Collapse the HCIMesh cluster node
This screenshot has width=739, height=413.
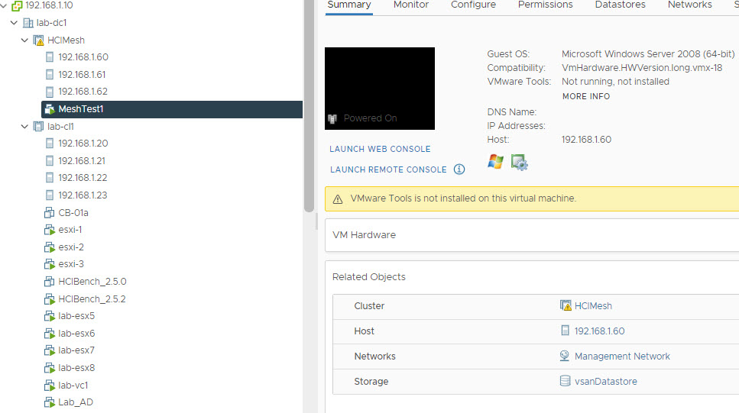coord(24,40)
